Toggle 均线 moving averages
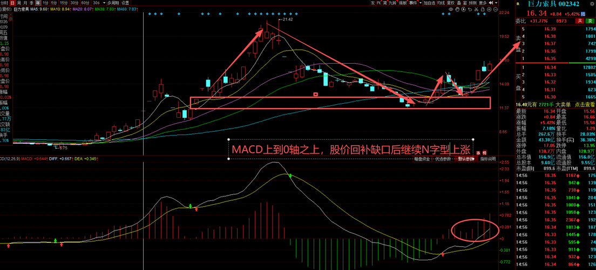596x270 pixels. pos(441,3)
